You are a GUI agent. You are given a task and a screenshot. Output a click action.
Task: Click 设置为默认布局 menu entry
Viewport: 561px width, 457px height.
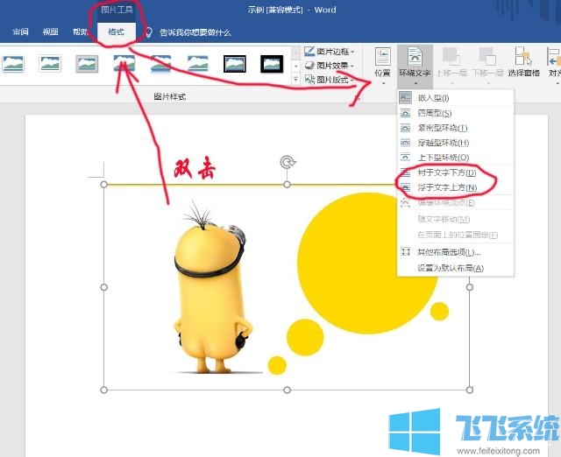point(451,268)
